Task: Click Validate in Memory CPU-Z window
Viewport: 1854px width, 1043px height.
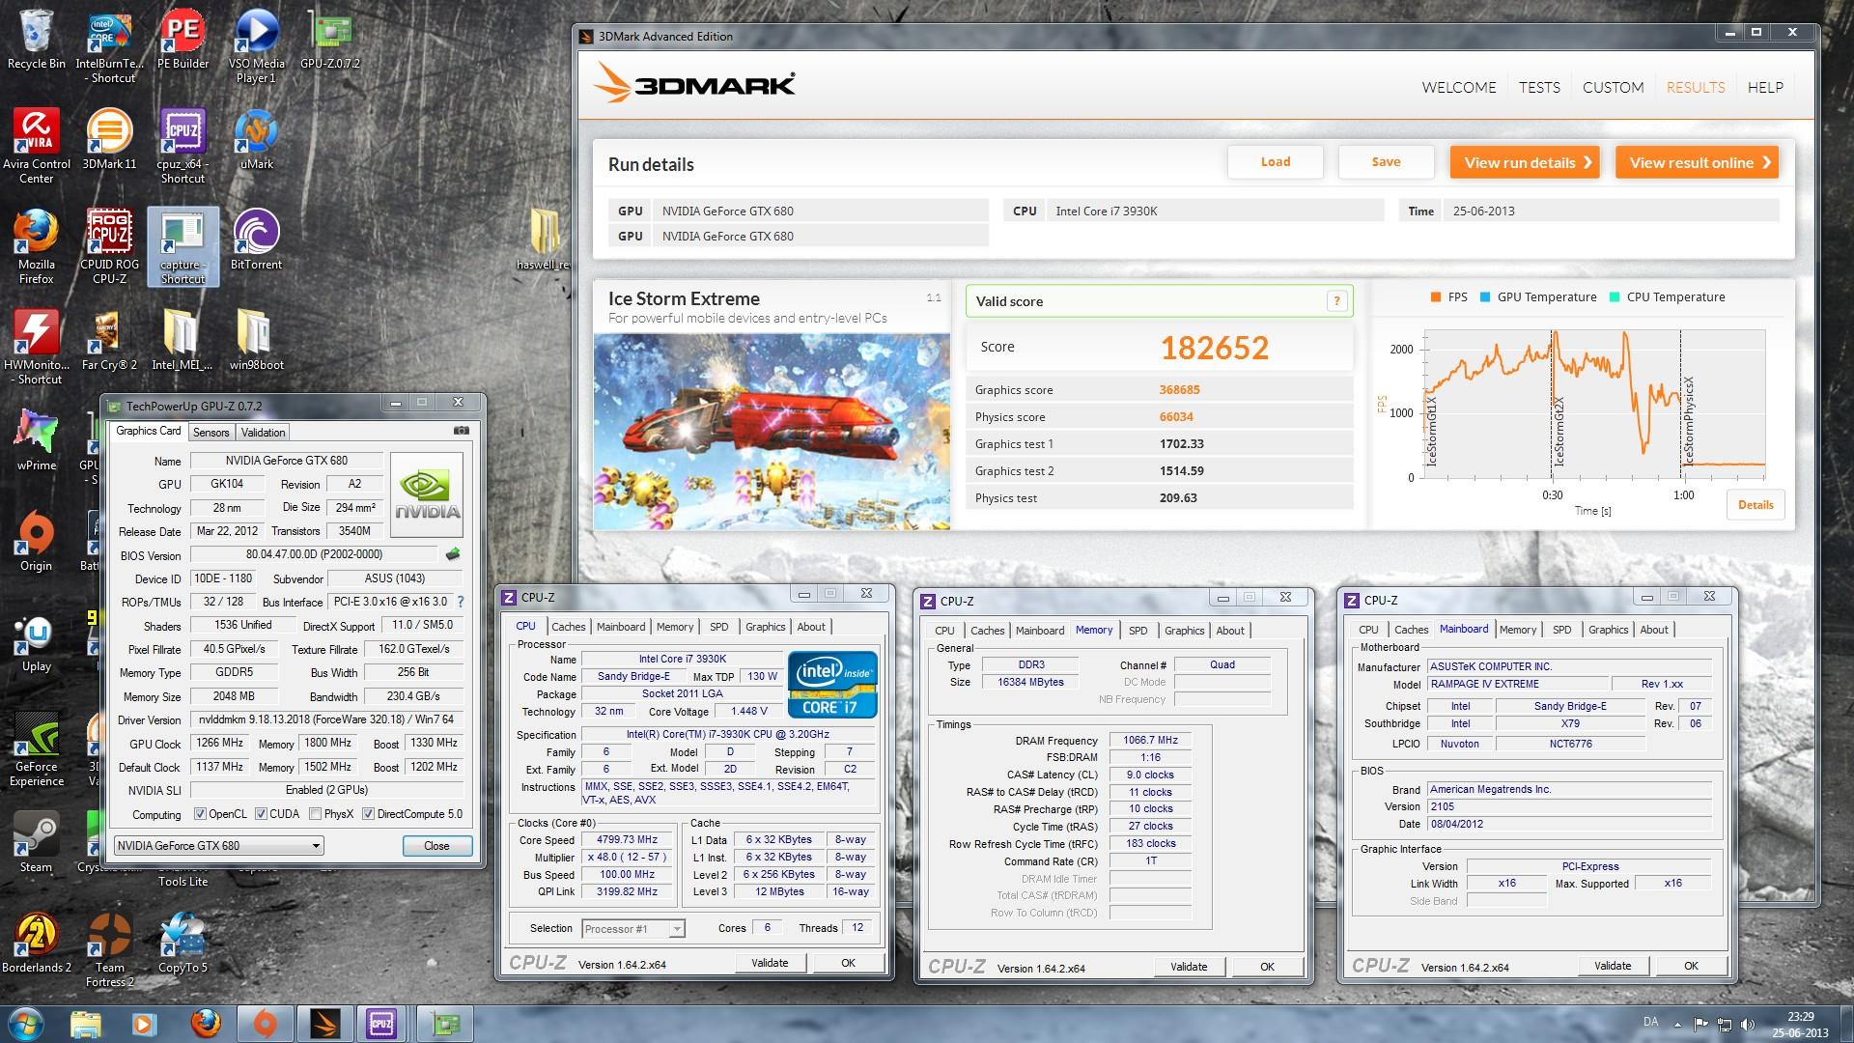Action: [1189, 967]
